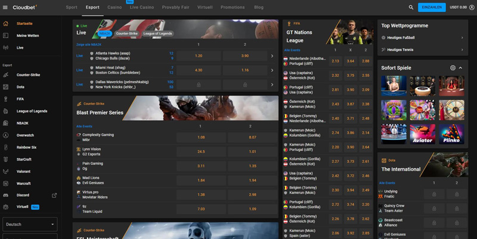Click Alle Events under GT Nations League
The height and width of the screenshot is (239, 477).
(292, 50)
